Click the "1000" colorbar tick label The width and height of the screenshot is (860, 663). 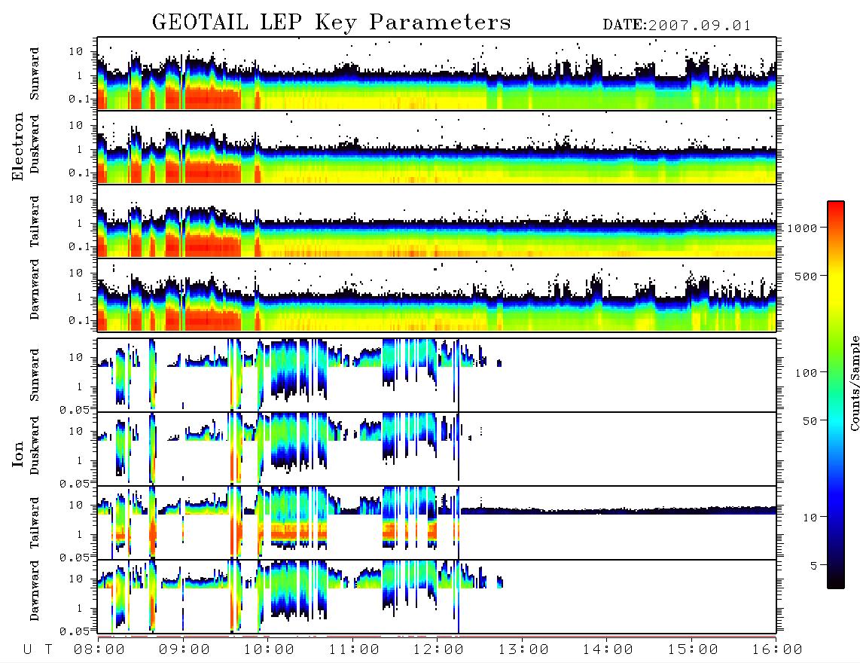802,228
